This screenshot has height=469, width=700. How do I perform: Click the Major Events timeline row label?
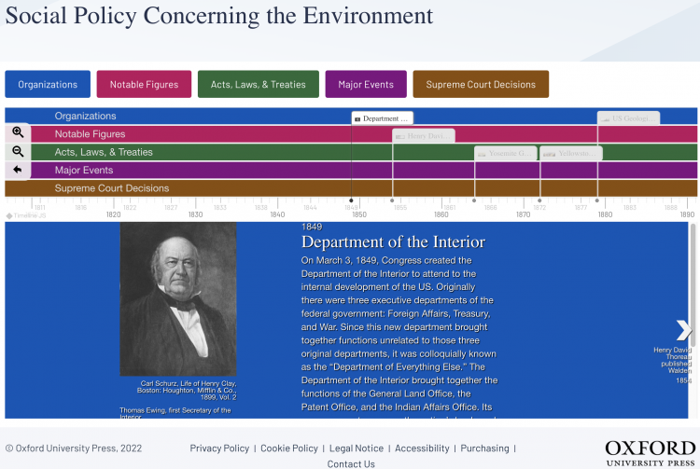[x=84, y=170]
